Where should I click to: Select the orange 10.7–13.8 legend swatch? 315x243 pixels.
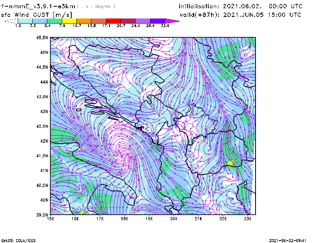pos(84,21)
